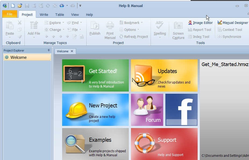Switch to the Table ribbon tab

pyautogui.click(x=59, y=14)
